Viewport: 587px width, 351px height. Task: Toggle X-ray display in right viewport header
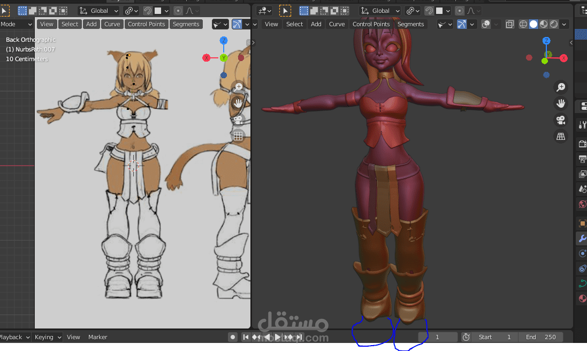coord(510,24)
